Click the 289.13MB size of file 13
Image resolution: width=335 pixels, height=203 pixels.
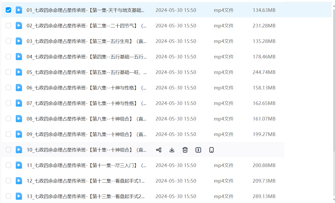264,196
